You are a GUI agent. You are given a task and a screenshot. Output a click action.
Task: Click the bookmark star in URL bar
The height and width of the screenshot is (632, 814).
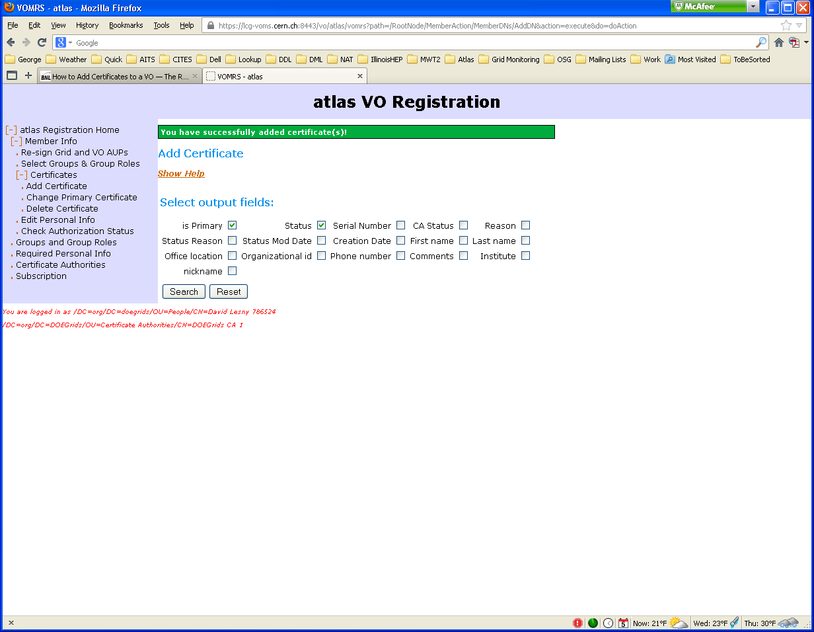pyautogui.click(x=786, y=25)
